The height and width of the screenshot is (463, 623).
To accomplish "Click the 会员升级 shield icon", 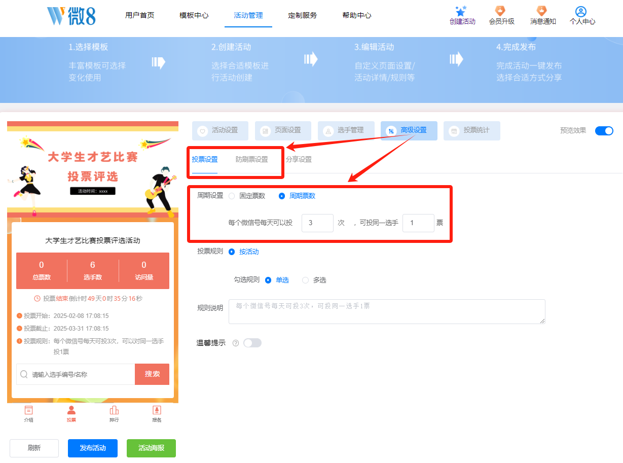I will pyautogui.click(x=501, y=11).
